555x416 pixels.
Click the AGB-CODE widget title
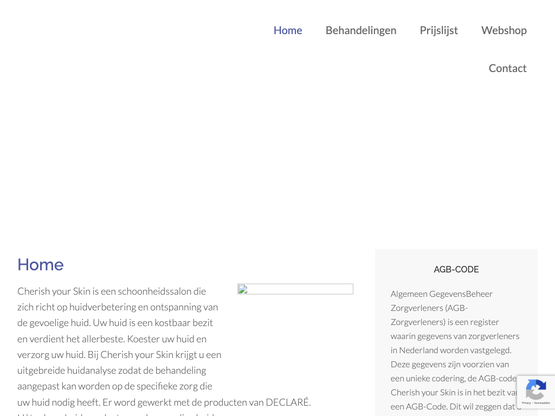(x=456, y=269)
